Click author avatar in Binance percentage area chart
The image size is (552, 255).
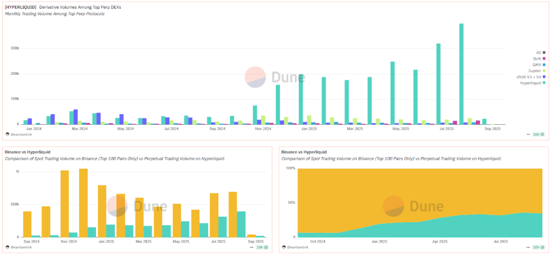click(x=285, y=247)
